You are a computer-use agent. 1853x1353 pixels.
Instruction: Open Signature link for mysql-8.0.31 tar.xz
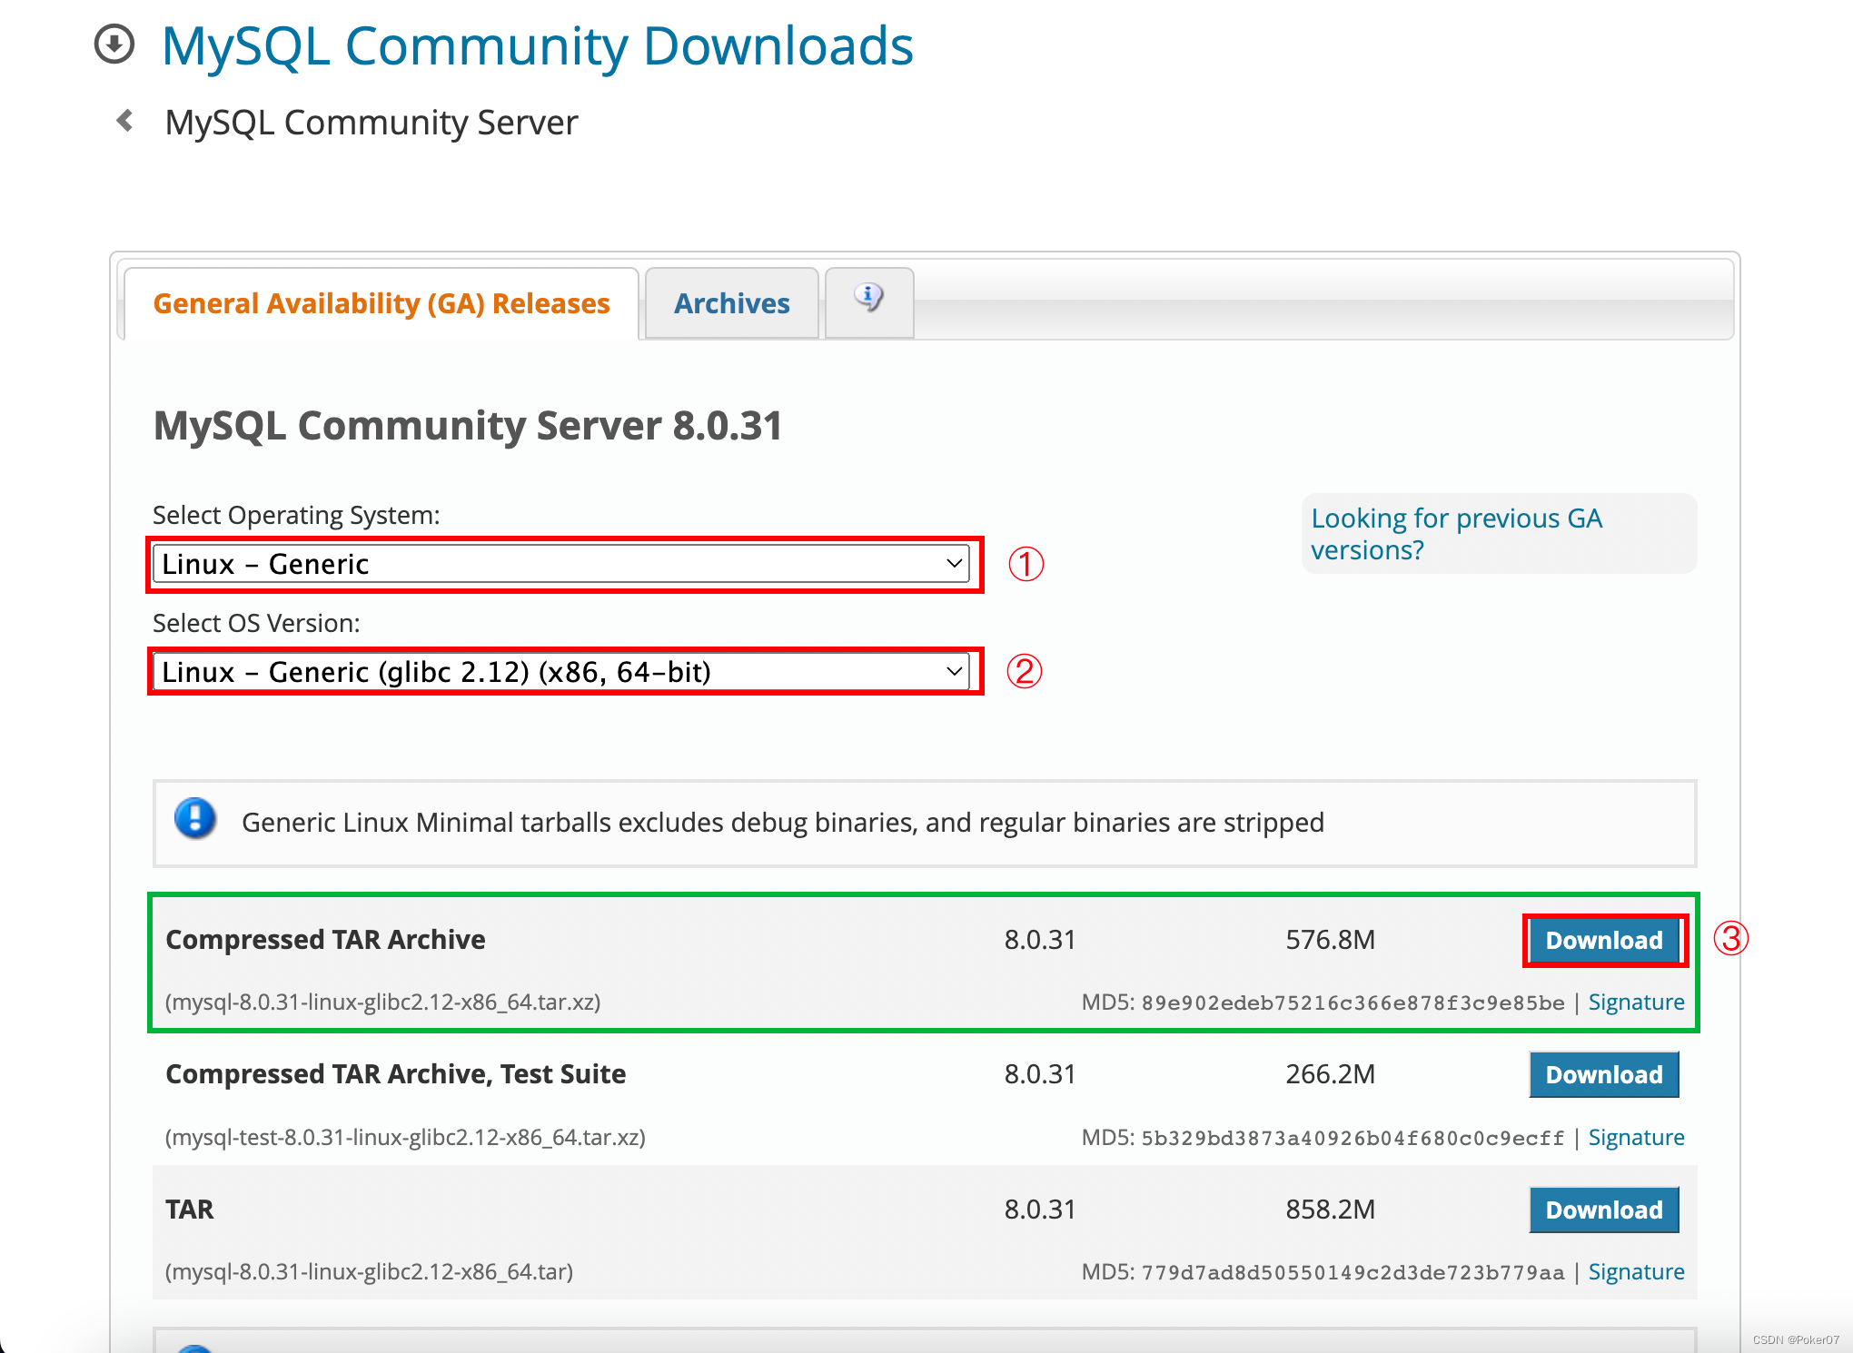pyautogui.click(x=1636, y=1002)
